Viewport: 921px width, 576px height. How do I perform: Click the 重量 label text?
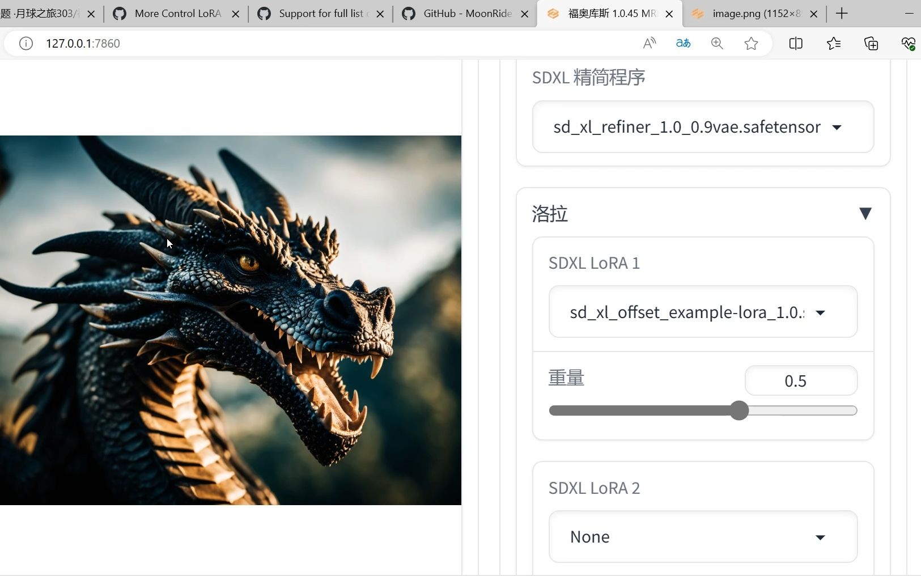(566, 378)
